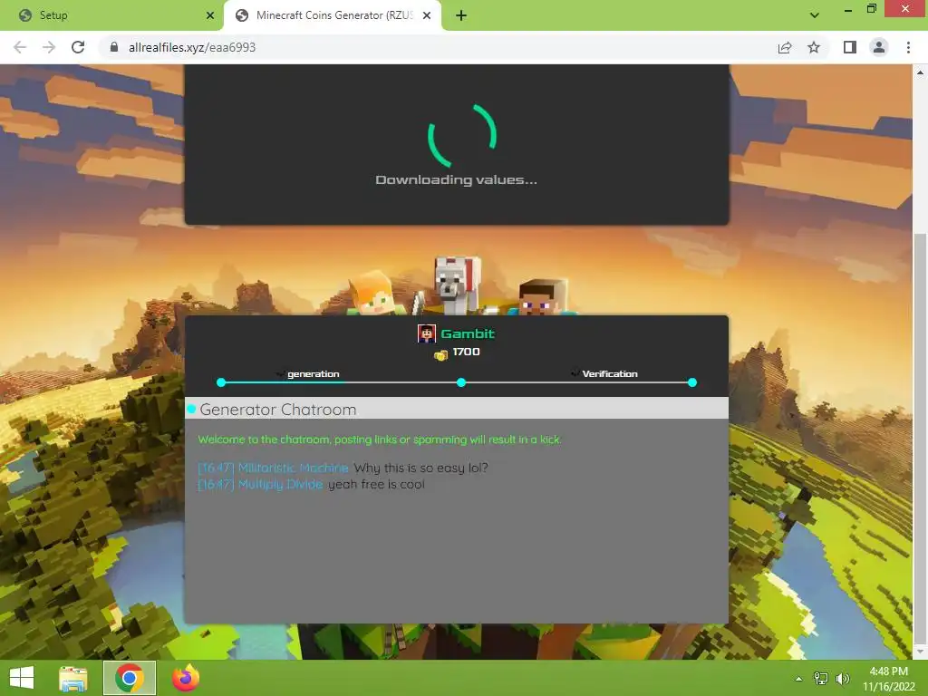The width and height of the screenshot is (928, 696).
Task: Switch to the Setup tab
Action: point(111,15)
